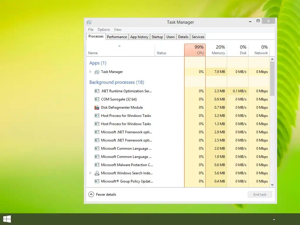Select the .NET Runtime Optimization Ser... row
Viewport: 300px width, 225px height.
[x=178, y=91]
